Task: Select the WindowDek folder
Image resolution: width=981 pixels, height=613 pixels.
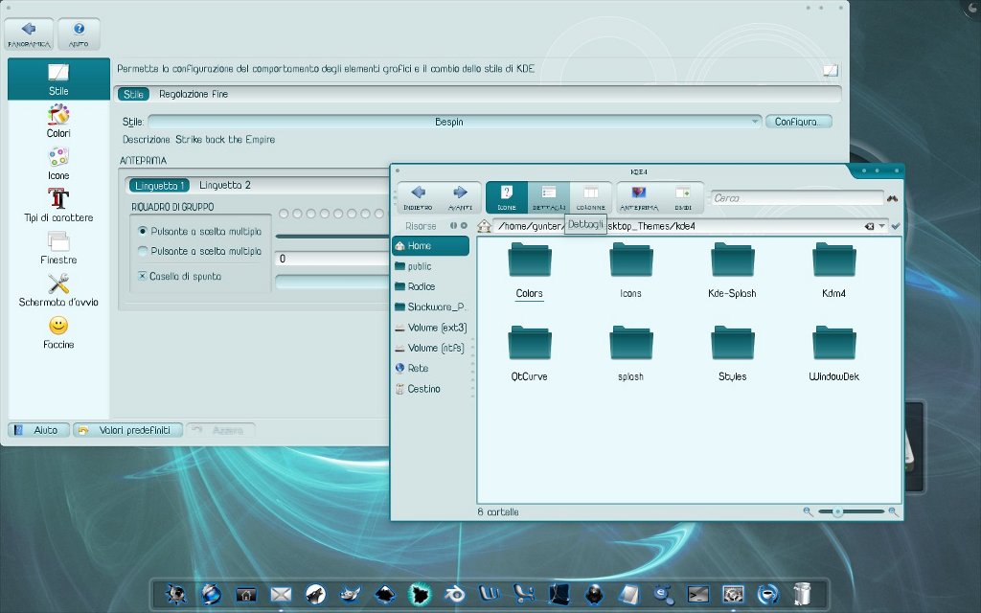Action: pyautogui.click(x=834, y=354)
